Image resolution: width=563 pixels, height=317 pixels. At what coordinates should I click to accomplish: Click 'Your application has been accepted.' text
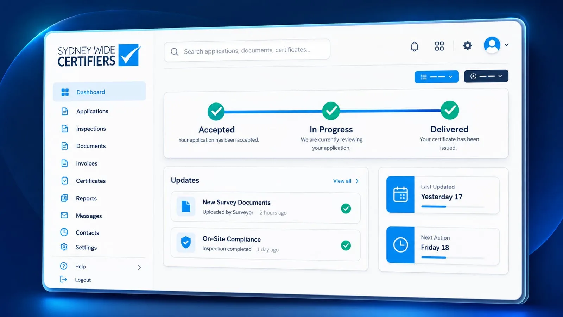click(x=219, y=140)
